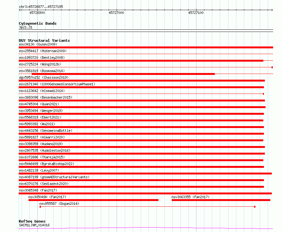Open nsv4443156 (GenomeinaBottle) label

point(46,131)
